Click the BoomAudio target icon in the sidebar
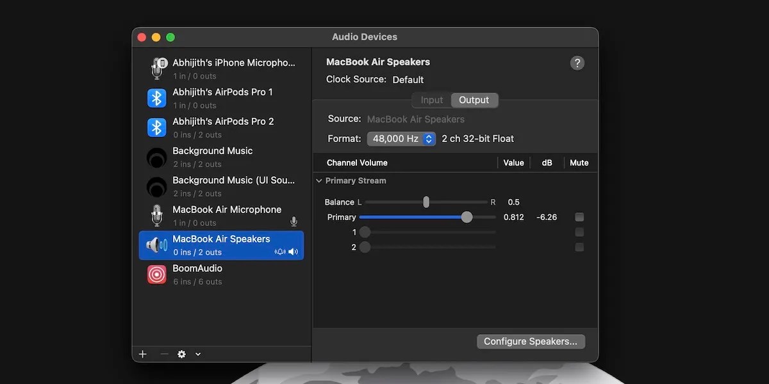This screenshot has width=769, height=384. click(156, 274)
